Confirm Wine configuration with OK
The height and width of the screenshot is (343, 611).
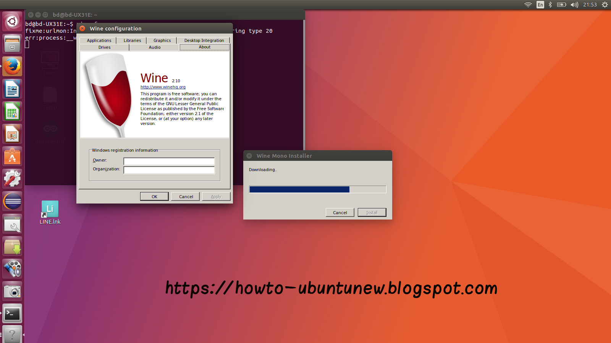[x=154, y=197]
